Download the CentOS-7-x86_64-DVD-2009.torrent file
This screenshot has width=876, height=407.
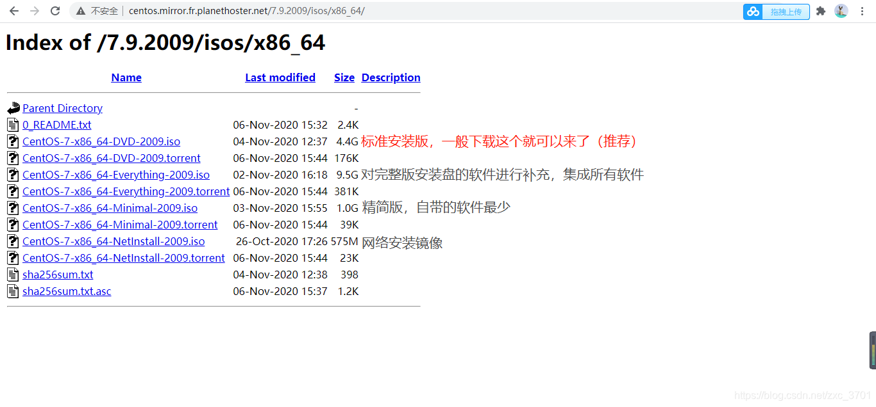coord(112,158)
